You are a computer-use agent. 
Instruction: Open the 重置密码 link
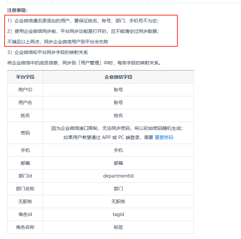(x=164, y=137)
